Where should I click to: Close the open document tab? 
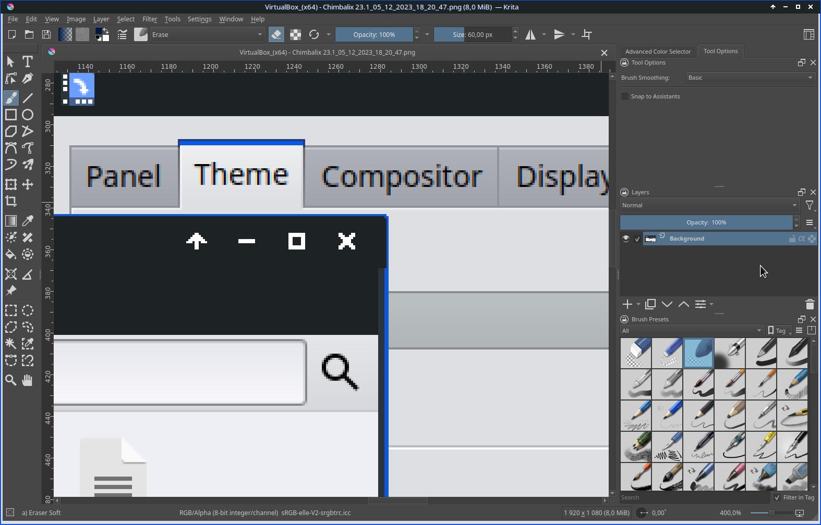coord(604,53)
